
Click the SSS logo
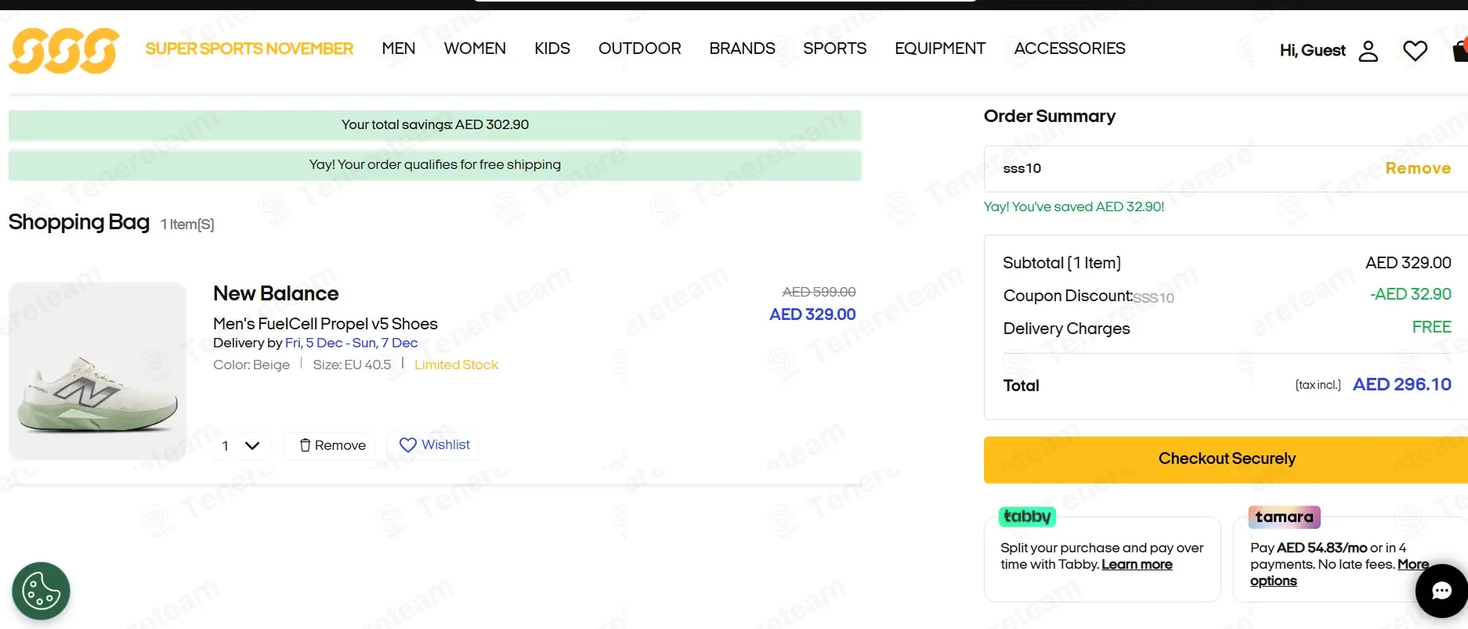pyautogui.click(x=64, y=51)
